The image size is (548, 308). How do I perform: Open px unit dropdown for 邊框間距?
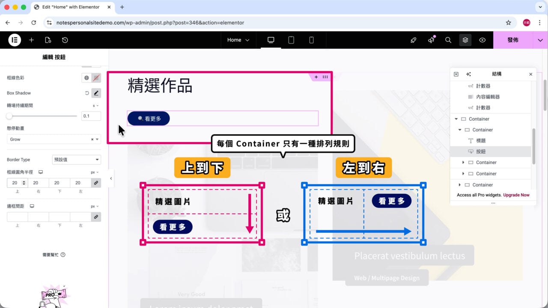[x=95, y=206]
